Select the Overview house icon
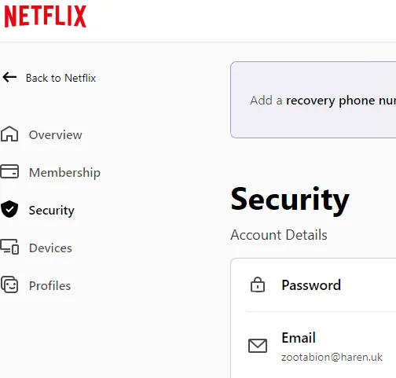396x378 pixels. coord(9,134)
